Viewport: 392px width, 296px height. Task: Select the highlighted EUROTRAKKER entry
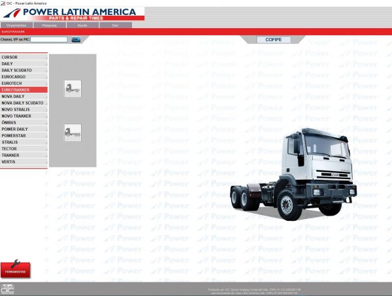pyautogui.click(x=24, y=90)
